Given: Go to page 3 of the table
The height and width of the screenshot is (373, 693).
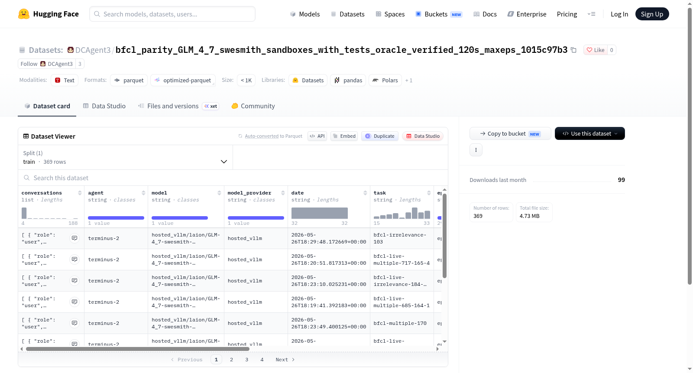Looking at the screenshot, I should click(247, 360).
